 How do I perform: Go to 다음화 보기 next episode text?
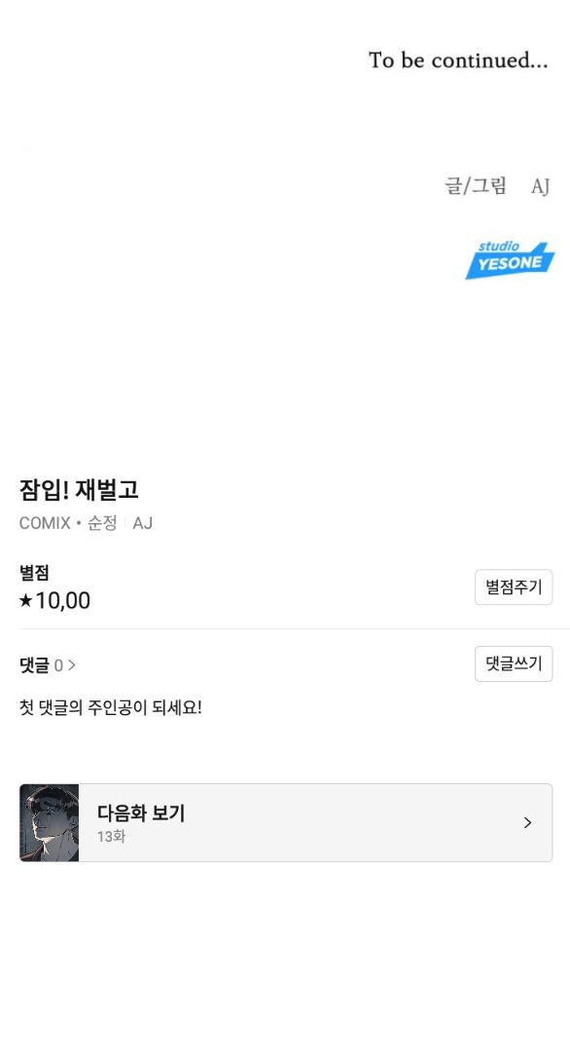tap(141, 813)
